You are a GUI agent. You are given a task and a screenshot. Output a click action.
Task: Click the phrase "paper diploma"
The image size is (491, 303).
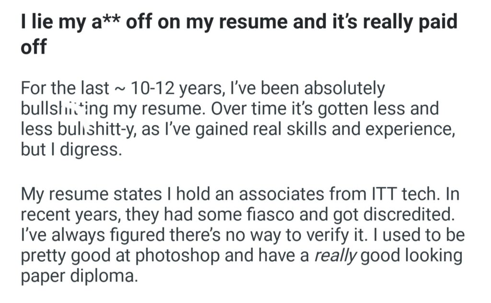tap(79, 276)
